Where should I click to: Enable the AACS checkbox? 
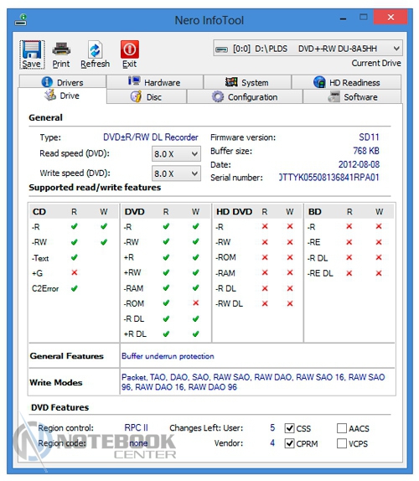342,428
